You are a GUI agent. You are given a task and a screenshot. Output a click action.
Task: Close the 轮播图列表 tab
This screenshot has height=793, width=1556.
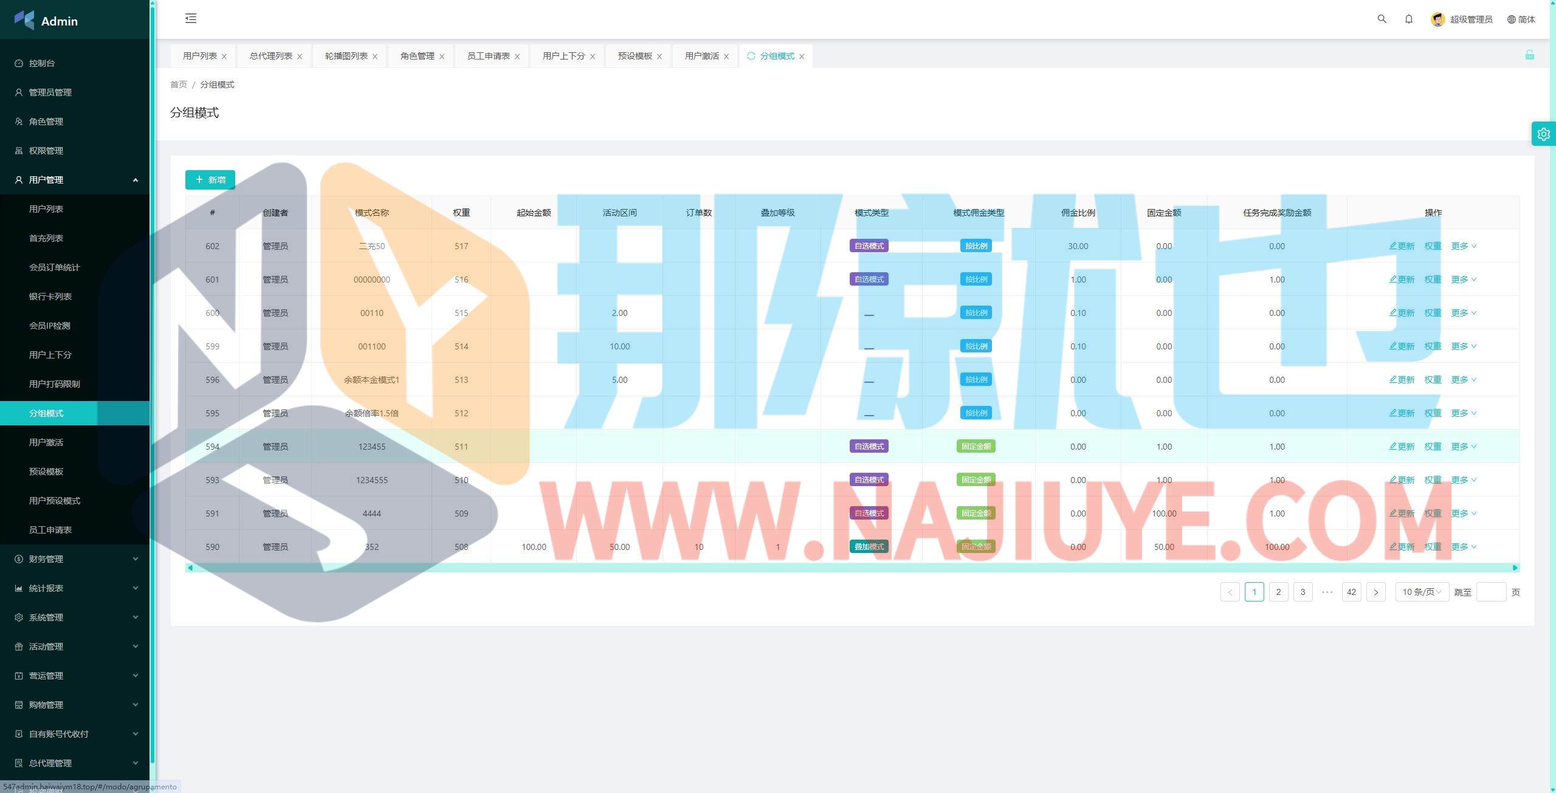(375, 57)
